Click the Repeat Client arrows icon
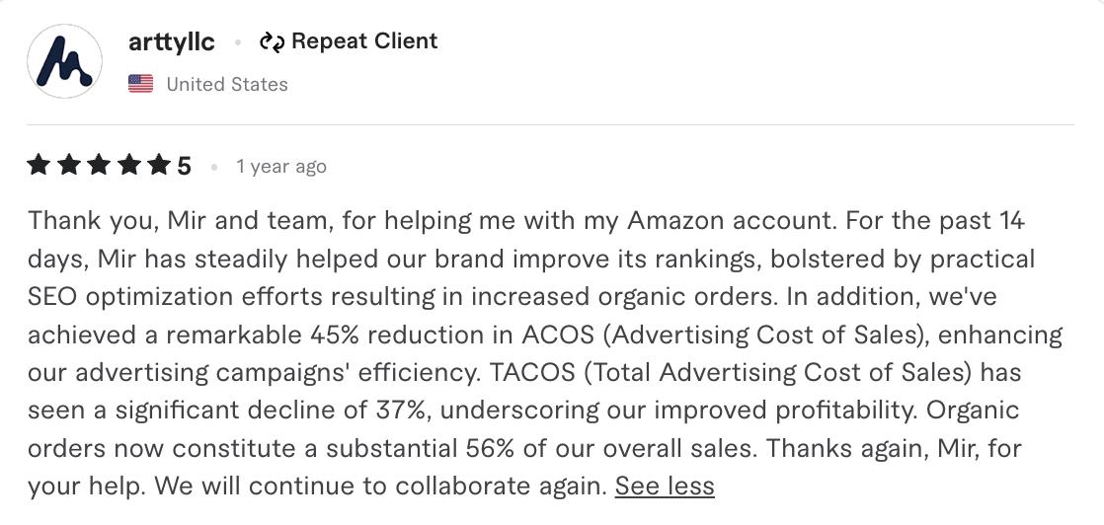Image resolution: width=1104 pixels, height=525 pixels. (272, 41)
